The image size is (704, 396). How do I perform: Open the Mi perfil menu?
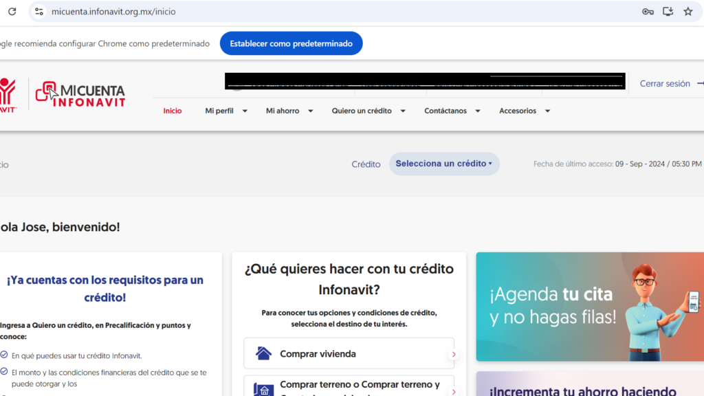(x=219, y=111)
